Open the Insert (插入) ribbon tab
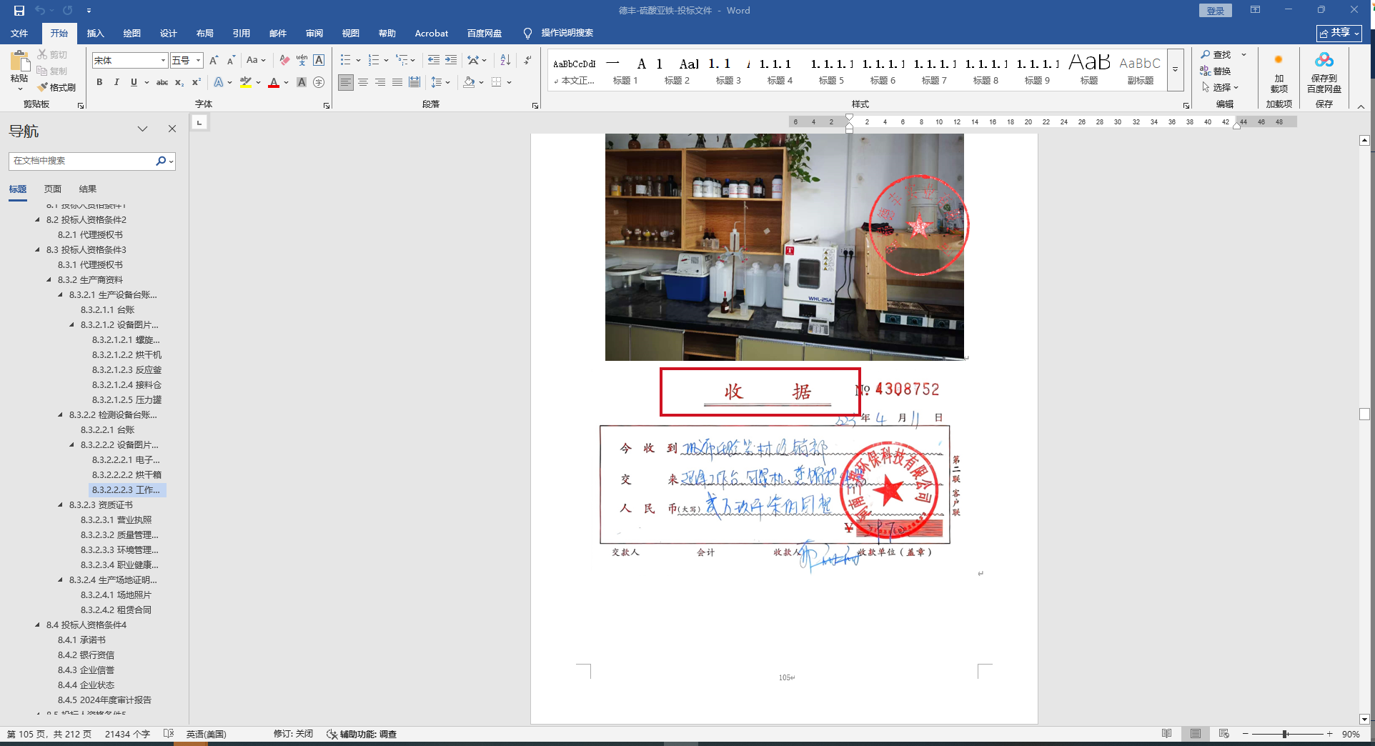This screenshot has height=746, width=1375. 96,34
